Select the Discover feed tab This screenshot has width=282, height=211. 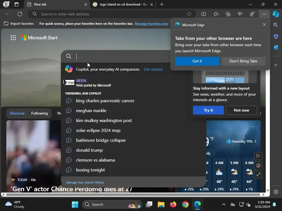pos(17,113)
